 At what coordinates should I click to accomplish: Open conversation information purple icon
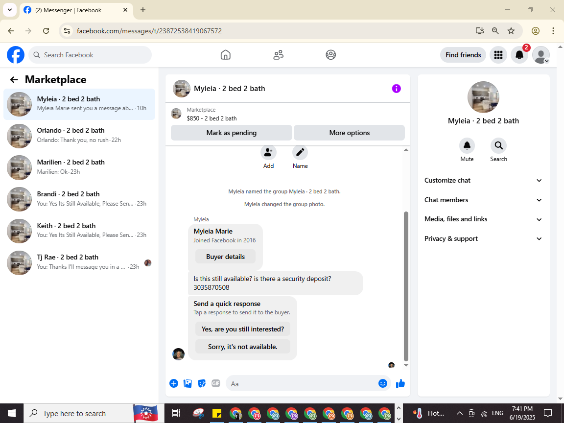tap(397, 89)
